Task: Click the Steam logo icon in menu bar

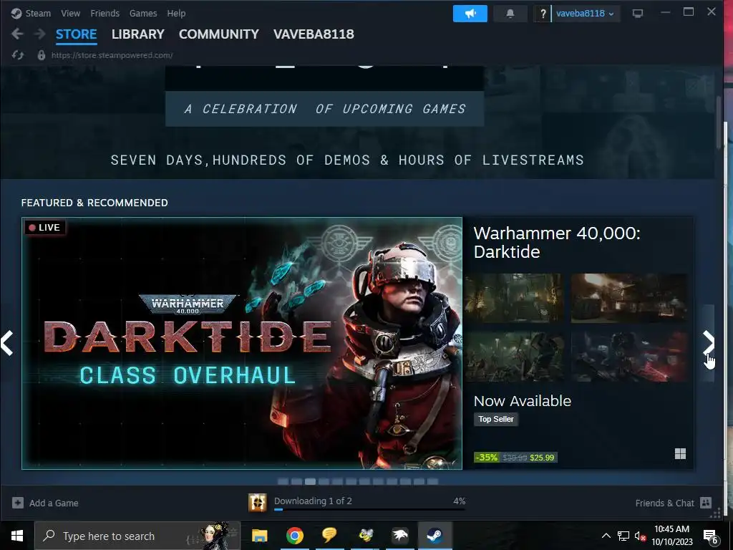Action: (x=16, y=14)
